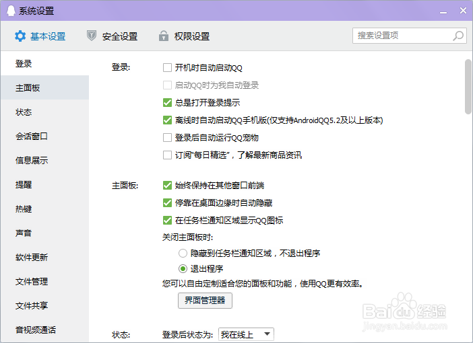The height and width of the screenshot is (343, 473).
Task: Select 主面板 in the sidebar
Action: 44,87
